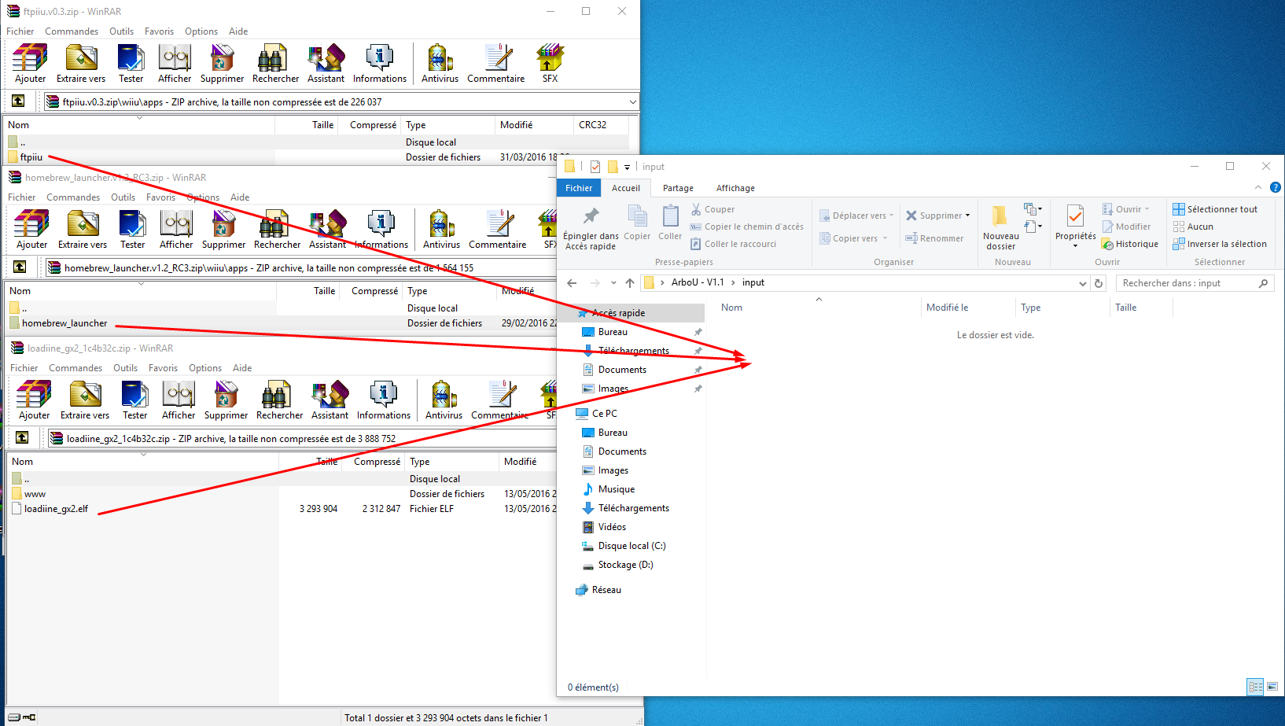Click Ajouter icon in ftpiiu WinRAR window
This screenshot has height=726, width=1285.
click(x=30, y=64)
